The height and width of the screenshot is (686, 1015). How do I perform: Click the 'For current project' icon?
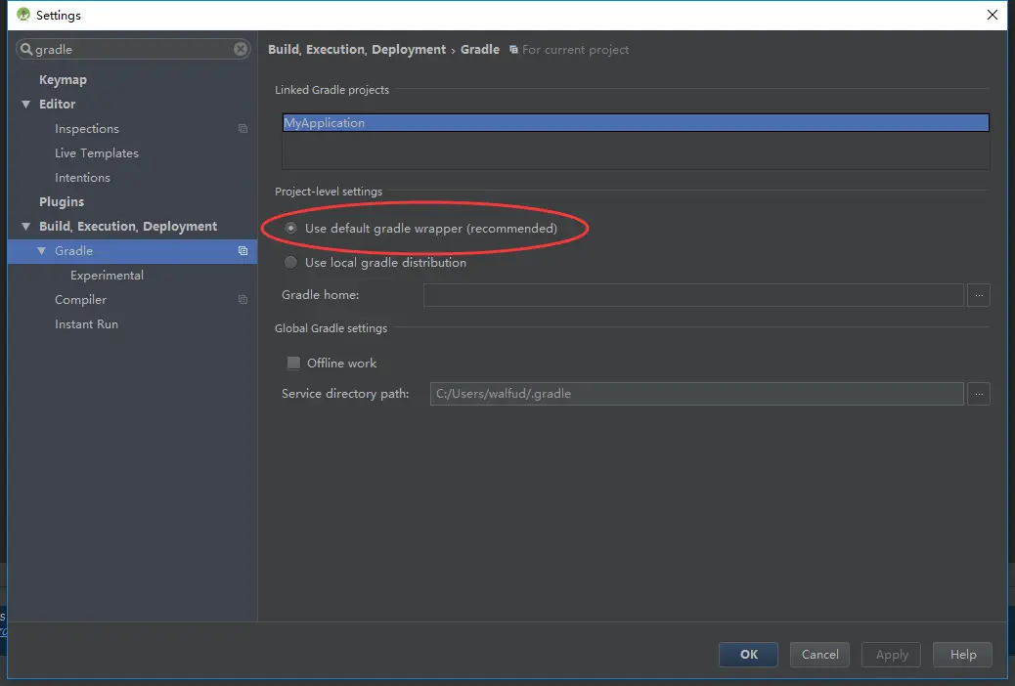click(x=513, y=50)
